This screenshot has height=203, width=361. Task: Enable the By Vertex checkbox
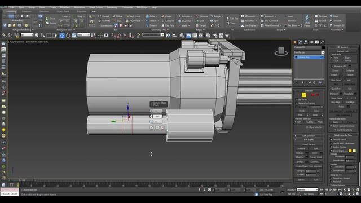(x=297, y=100)
